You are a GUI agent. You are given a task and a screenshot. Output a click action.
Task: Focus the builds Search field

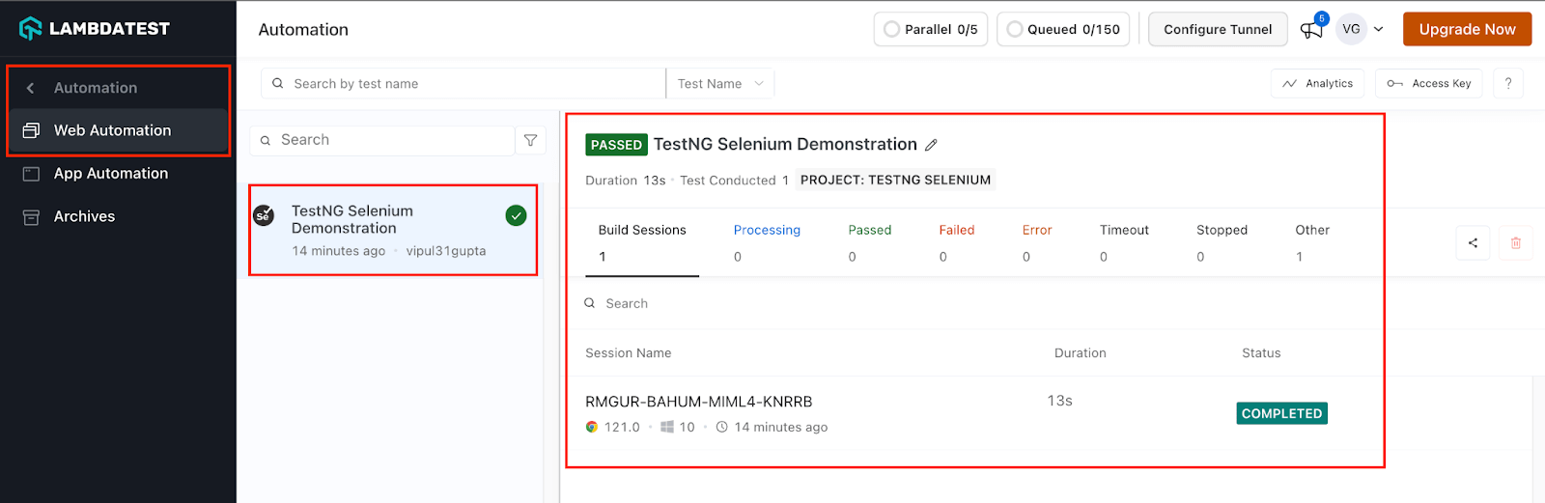point(382,140)
